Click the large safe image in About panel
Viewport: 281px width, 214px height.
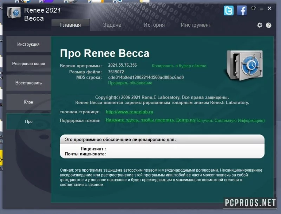[x=244, y=65]
